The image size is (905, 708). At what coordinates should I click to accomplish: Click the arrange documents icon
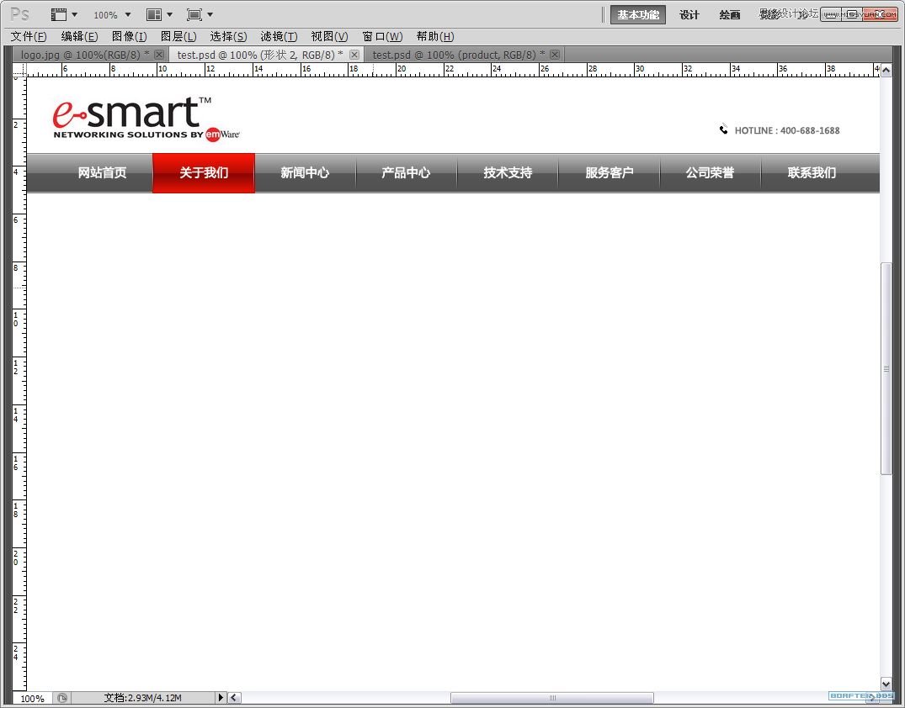(153, 14)
